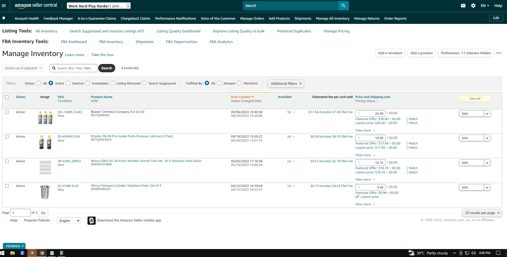Check the DO-7AWR-ZU4Q row checkbox
507x257 pixels.
(7, 112)
